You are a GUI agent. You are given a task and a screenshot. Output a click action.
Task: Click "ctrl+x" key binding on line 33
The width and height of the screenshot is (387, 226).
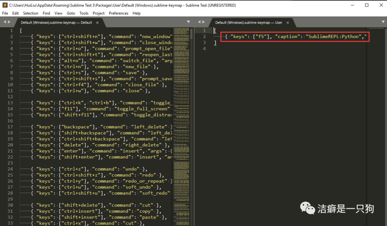[72, 223]
